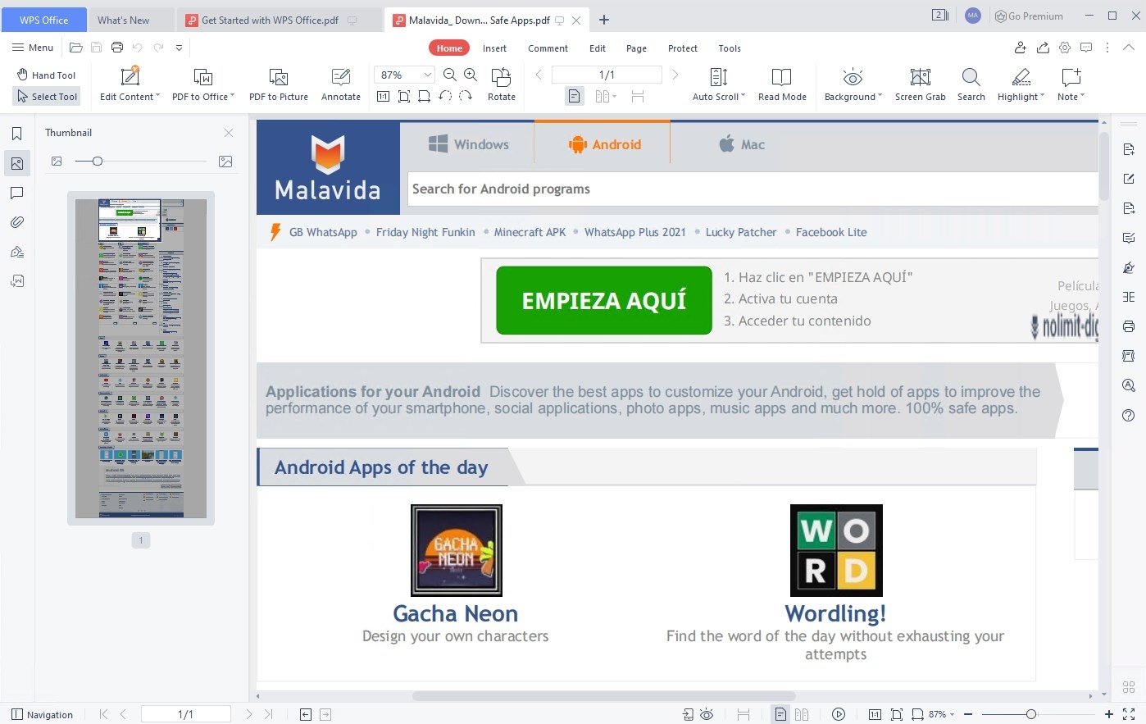
Task: Open the Edit Content tool
Action: (130, 84)
